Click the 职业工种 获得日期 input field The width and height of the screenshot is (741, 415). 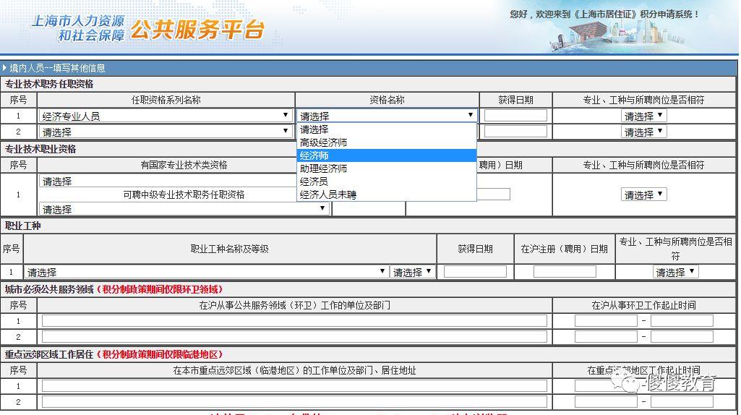tap(475, 272)
